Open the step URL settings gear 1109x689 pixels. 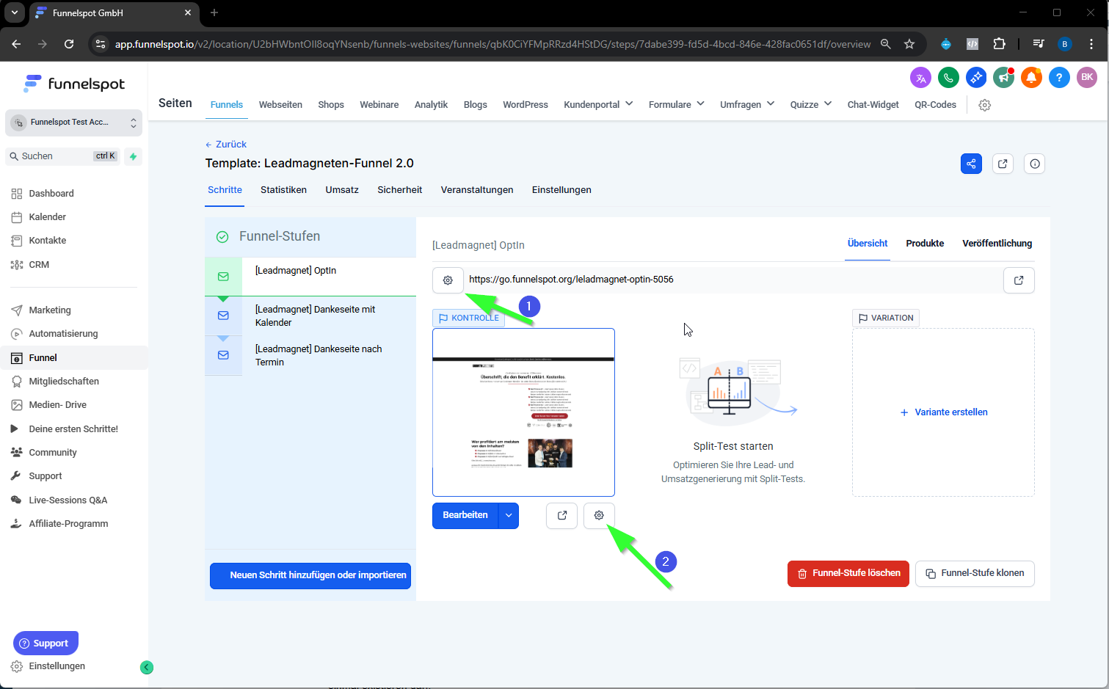(x=448, y=280)
